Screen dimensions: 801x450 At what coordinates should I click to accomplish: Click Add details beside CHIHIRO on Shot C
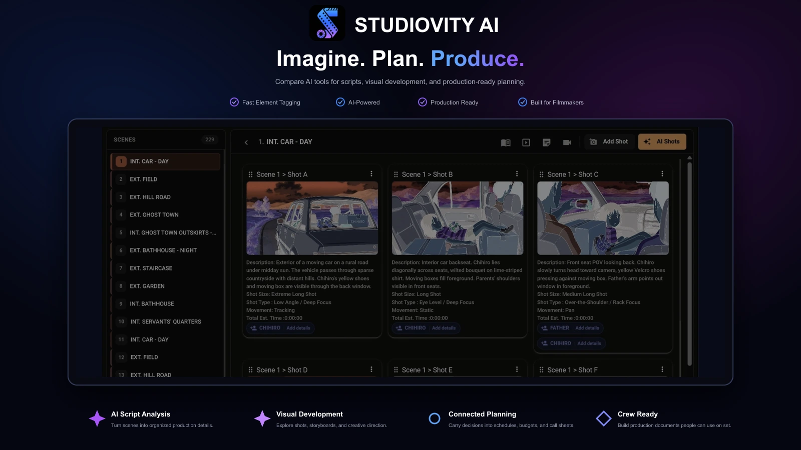589,343
